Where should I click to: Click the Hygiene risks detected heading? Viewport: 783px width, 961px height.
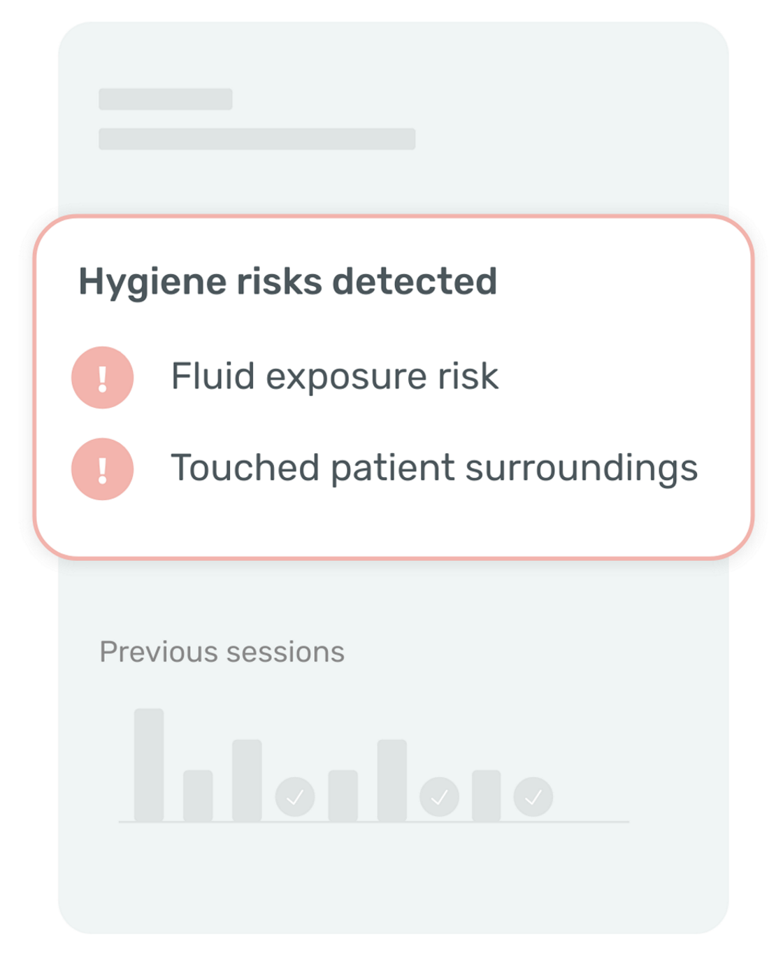tap(287, 281)
